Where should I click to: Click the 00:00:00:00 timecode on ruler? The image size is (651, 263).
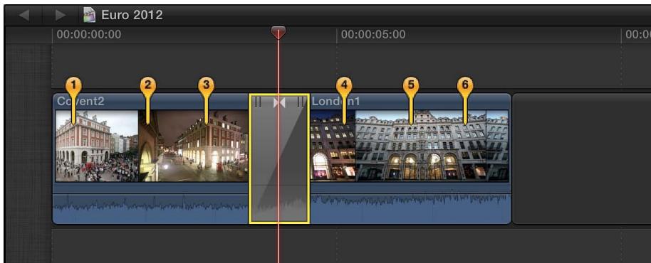click(x=89, y=34)
